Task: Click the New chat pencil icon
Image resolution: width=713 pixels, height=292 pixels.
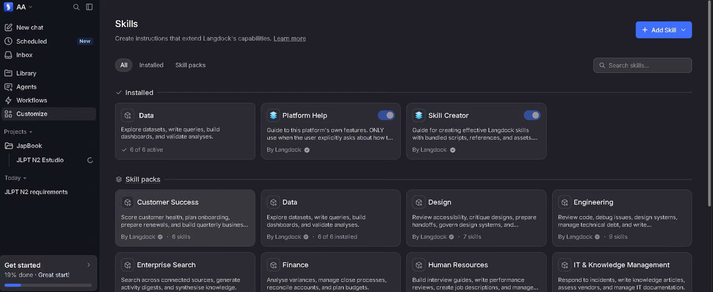Action: tap(8, 27)
